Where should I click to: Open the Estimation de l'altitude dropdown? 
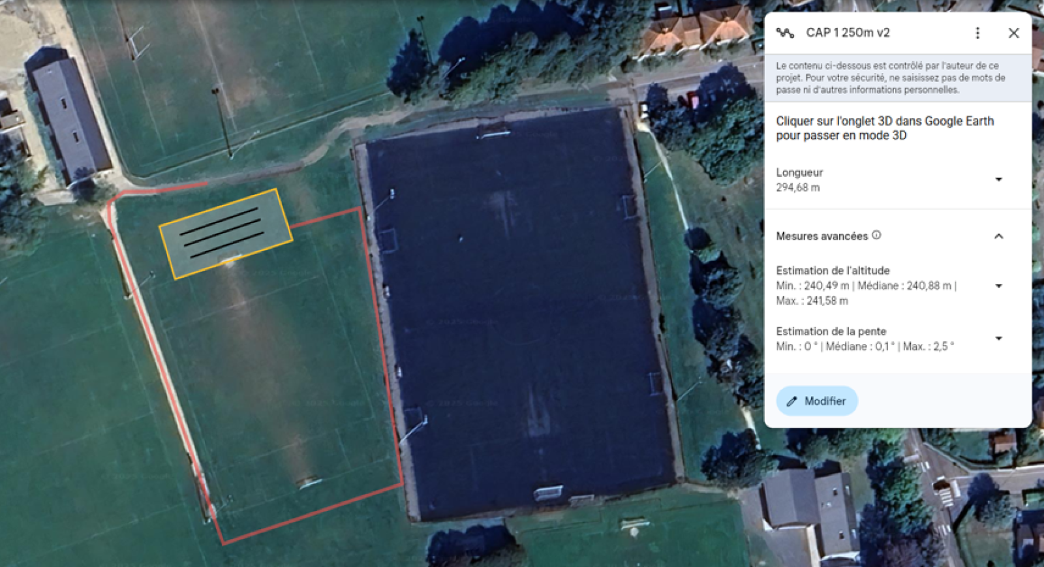coord(998,286)
